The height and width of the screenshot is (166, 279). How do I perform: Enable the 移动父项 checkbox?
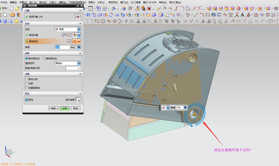click(27, 79)
